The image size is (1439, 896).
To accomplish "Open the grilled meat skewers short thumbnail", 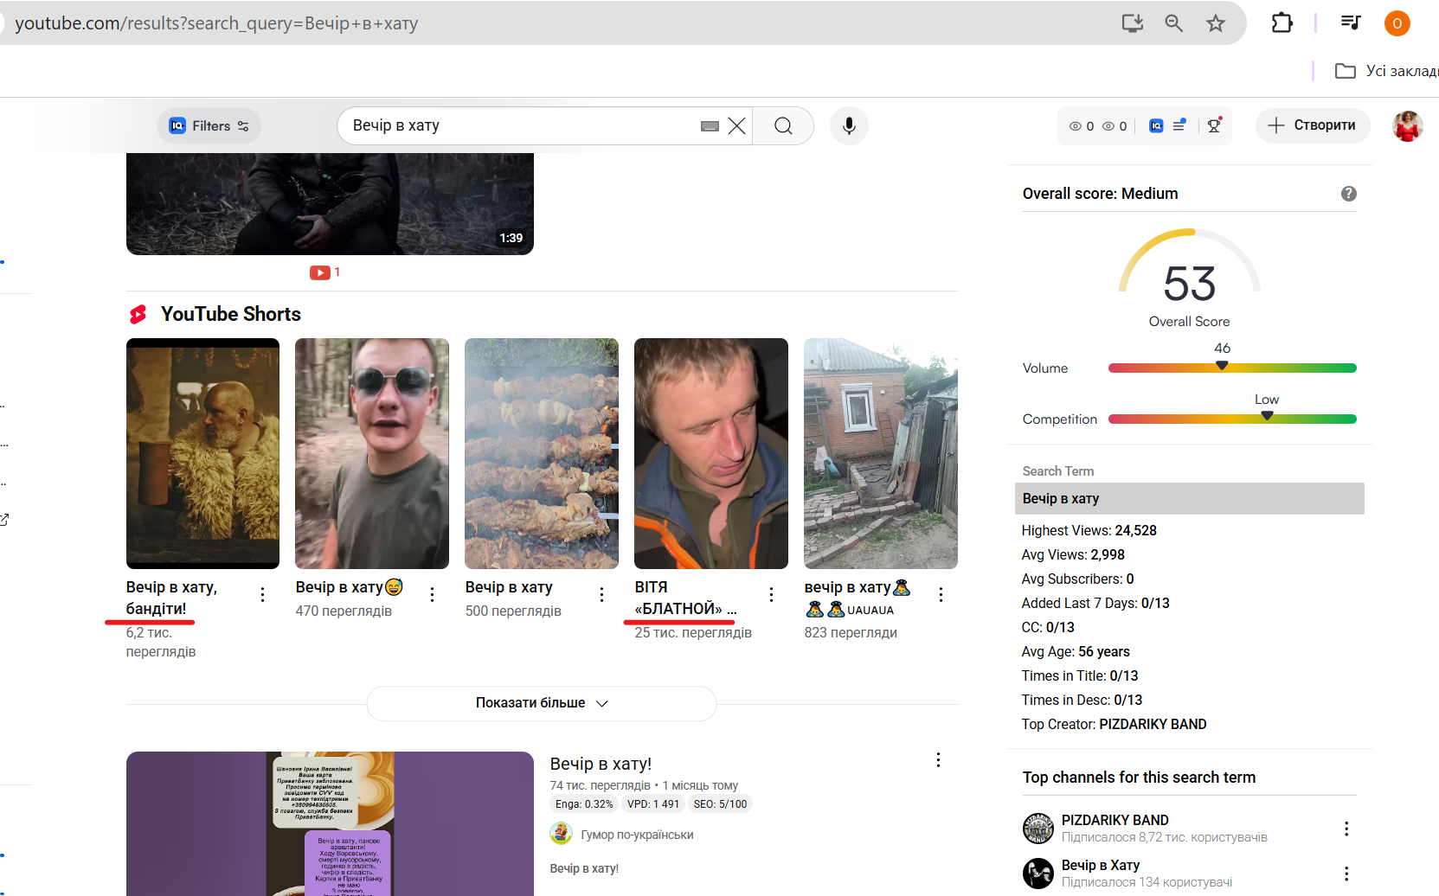I will coord(542,453).
